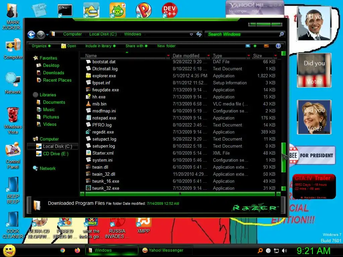343x257 pixels.
Task: Select the notepad.exe file icon
Action: 88,118
